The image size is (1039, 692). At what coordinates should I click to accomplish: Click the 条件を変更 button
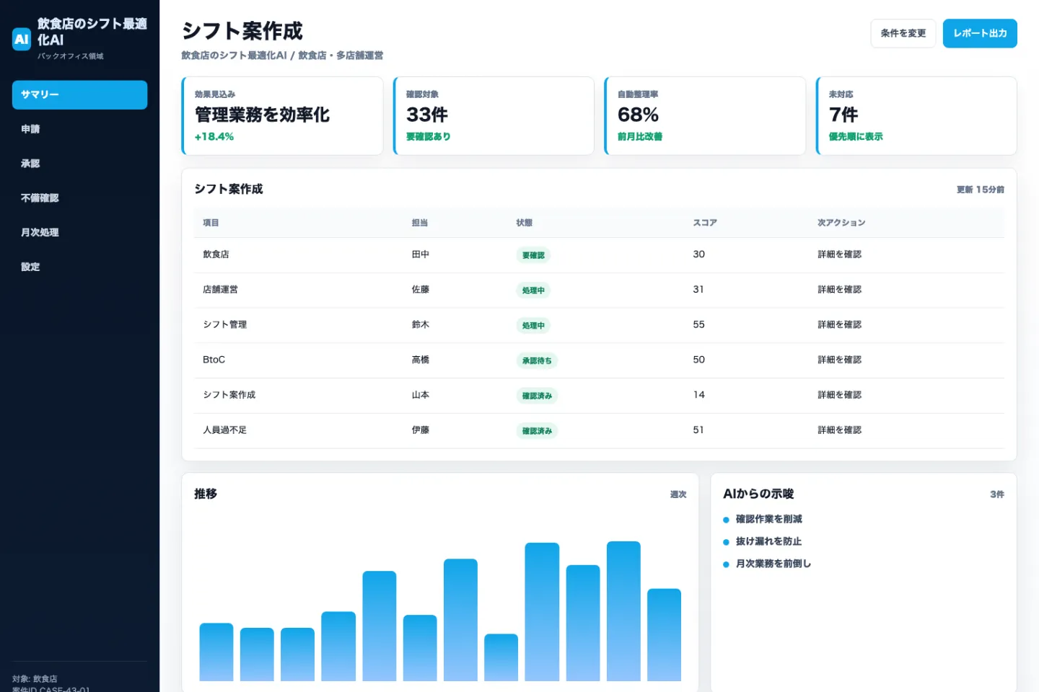(903, 33)
